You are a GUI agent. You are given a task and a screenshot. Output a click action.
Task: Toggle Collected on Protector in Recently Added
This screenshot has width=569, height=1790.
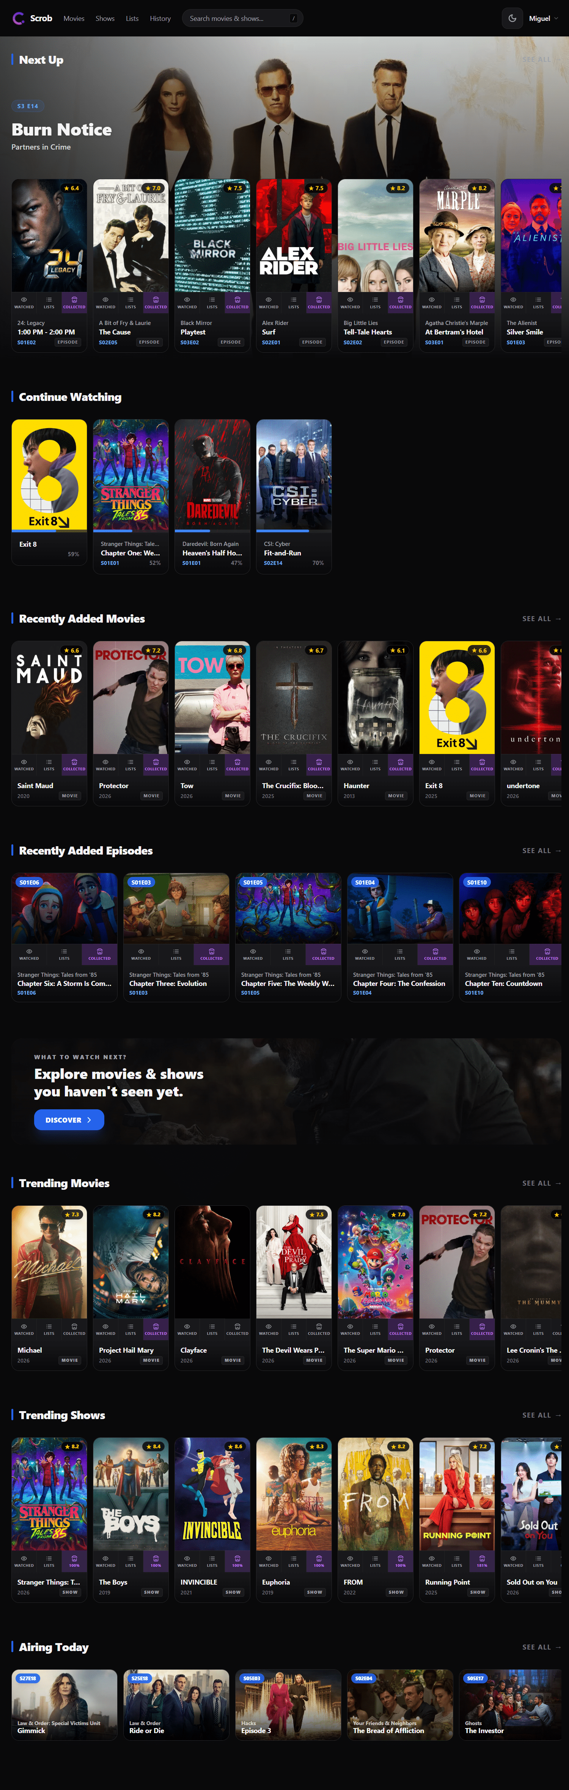tap(156, 764)
